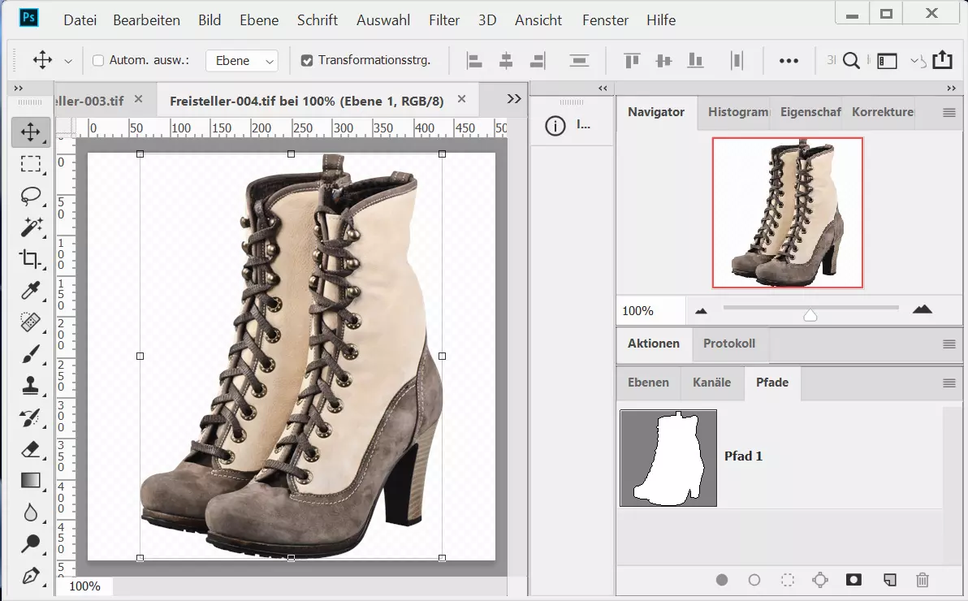This screenshot has height=601, width=968.
Task: Select the Lasso tool
Action: tap(30, 196)
